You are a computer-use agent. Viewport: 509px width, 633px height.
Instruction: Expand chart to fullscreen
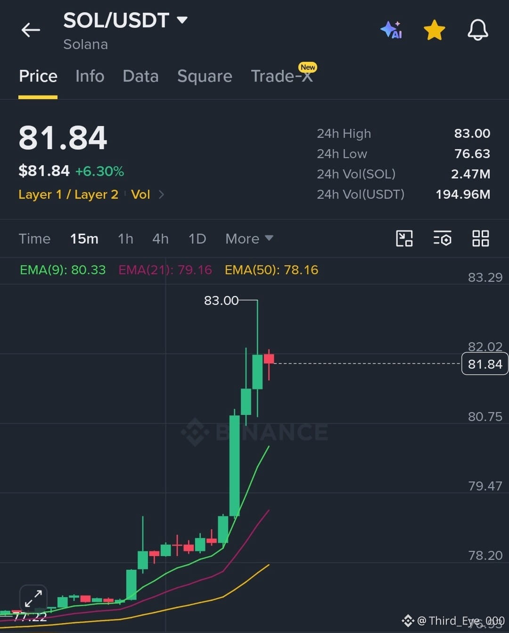point(33,599)
